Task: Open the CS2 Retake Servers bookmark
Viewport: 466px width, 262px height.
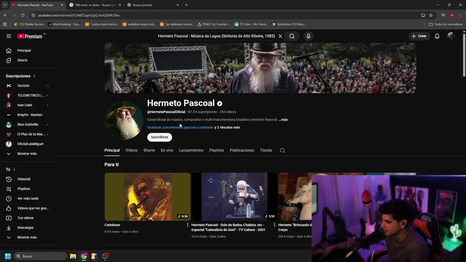Action: coord(29,24)
